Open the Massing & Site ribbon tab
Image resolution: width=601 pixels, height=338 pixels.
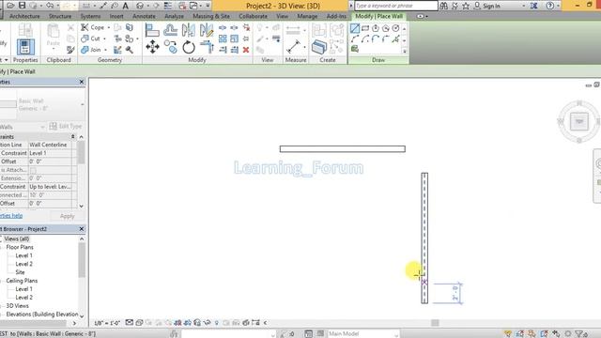click(211, 17)
